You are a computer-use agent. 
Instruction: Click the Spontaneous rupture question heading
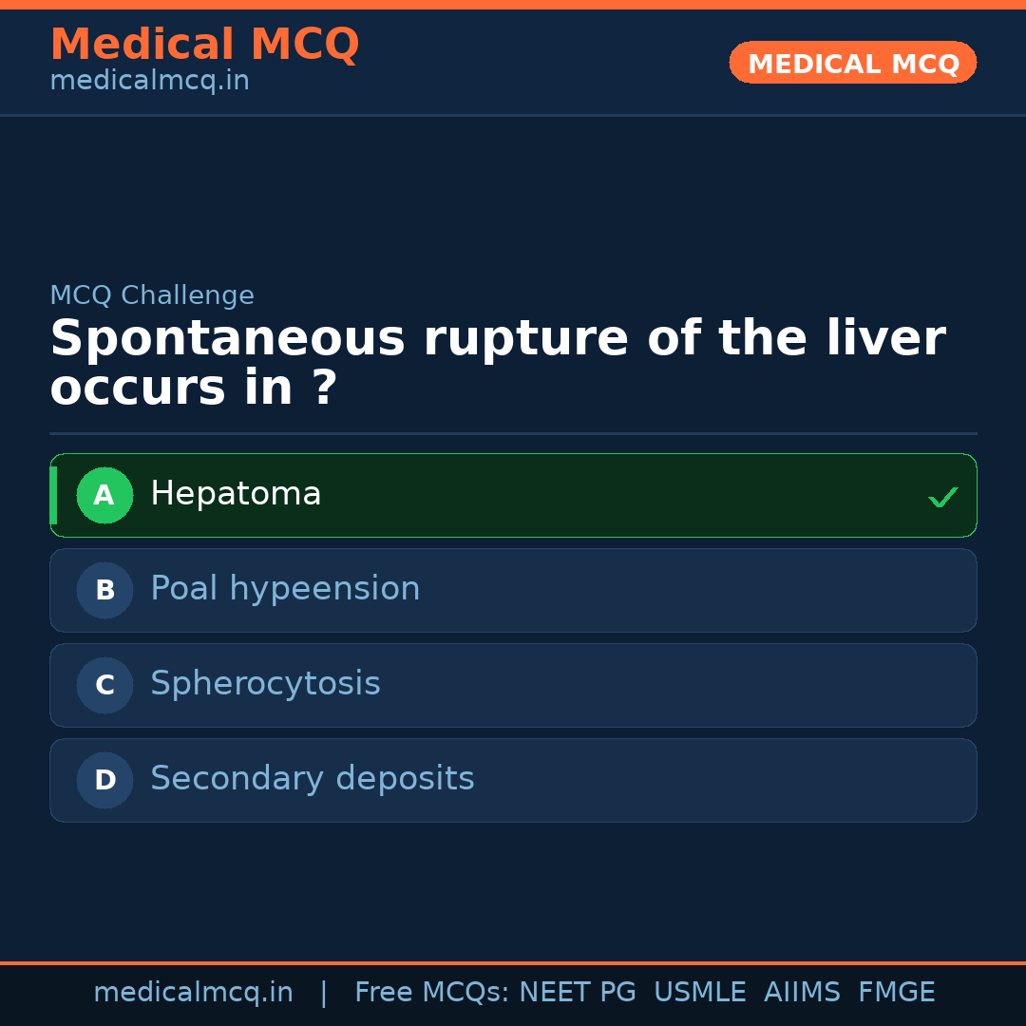pos(497,363)
